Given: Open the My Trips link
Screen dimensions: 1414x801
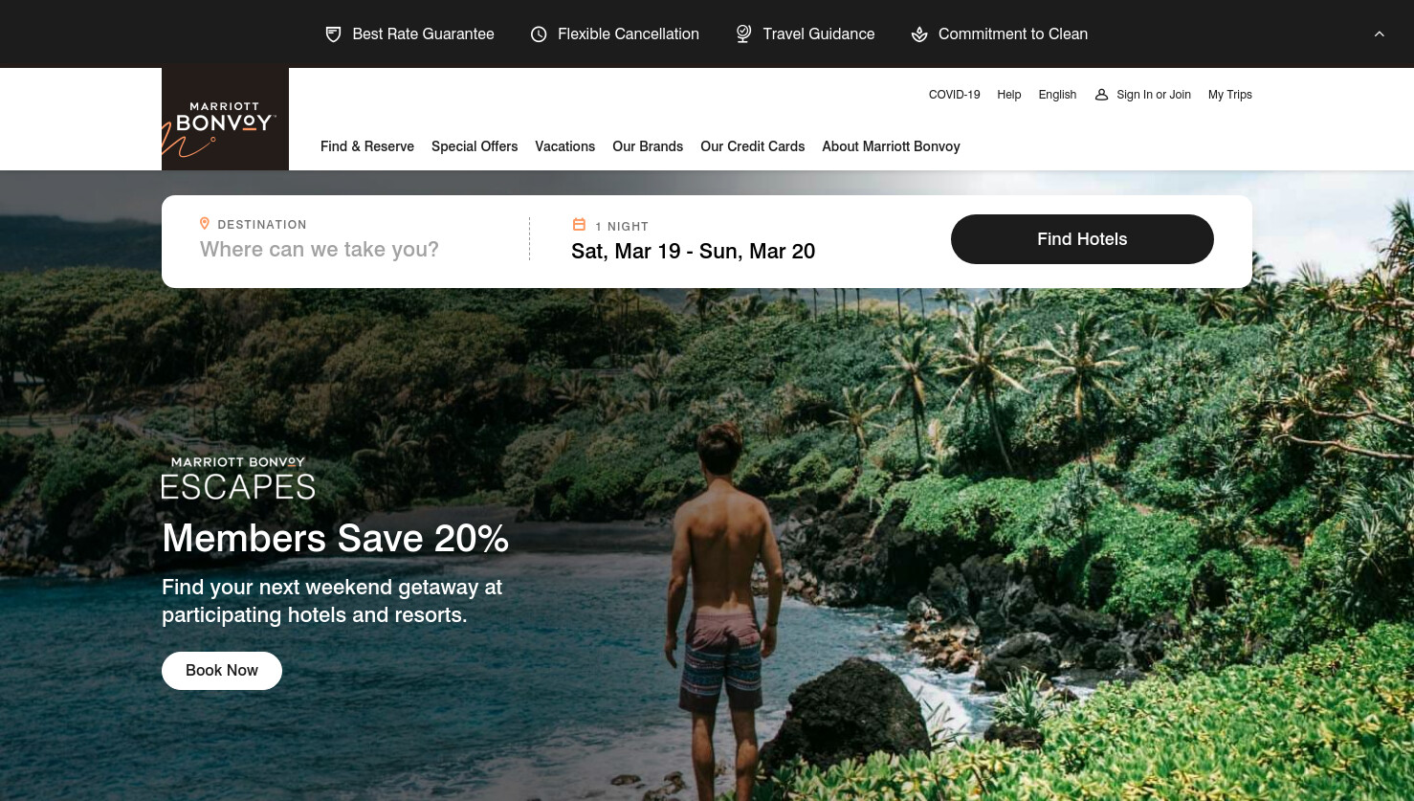Looking at the screenshot, I should pyautogui.click(x=1229, y=95).
